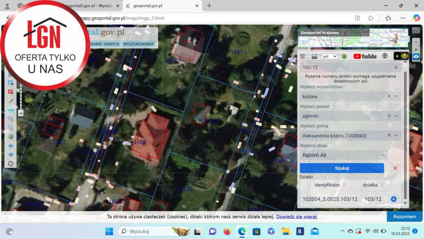The width and height of the screenshot is (424, 239).
Task: Click the green help question mark icon
Action: (344, 56)
